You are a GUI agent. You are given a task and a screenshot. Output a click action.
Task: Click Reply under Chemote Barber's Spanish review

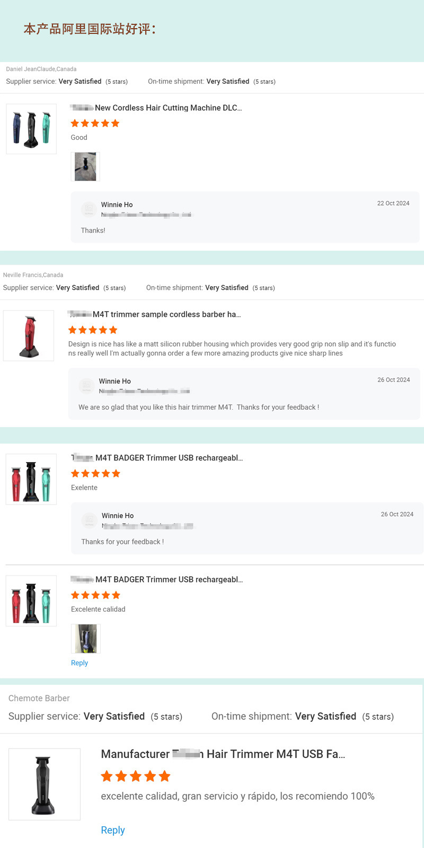(113, 830)
